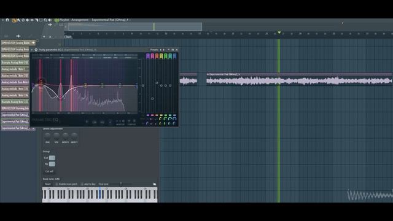Click the yellow band 4 frequency knob
Screen dimensions: 393x221
point(160,118)
